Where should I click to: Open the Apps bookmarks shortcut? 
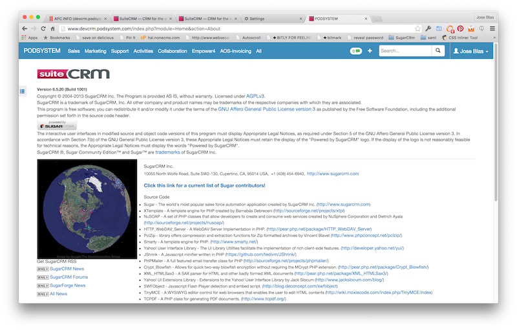pos(30,37)
